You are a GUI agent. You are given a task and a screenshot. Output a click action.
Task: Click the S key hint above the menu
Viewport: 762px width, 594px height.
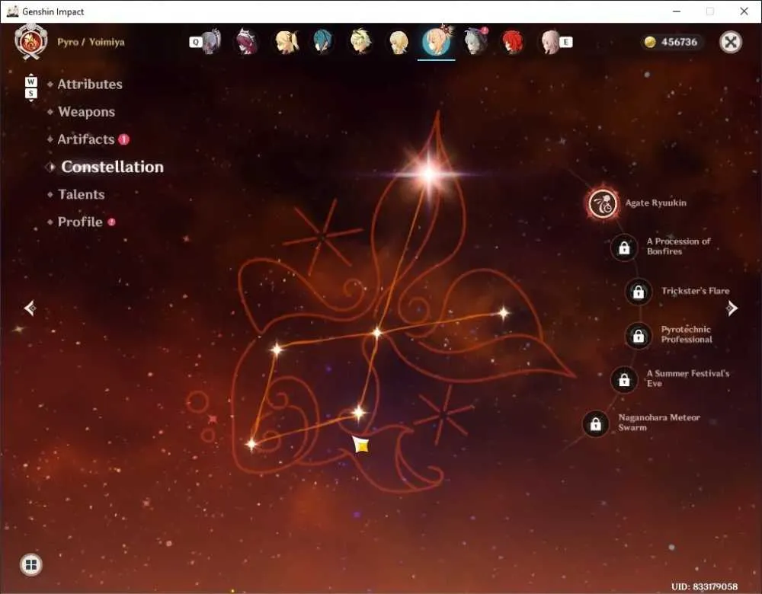coord(30,93)
